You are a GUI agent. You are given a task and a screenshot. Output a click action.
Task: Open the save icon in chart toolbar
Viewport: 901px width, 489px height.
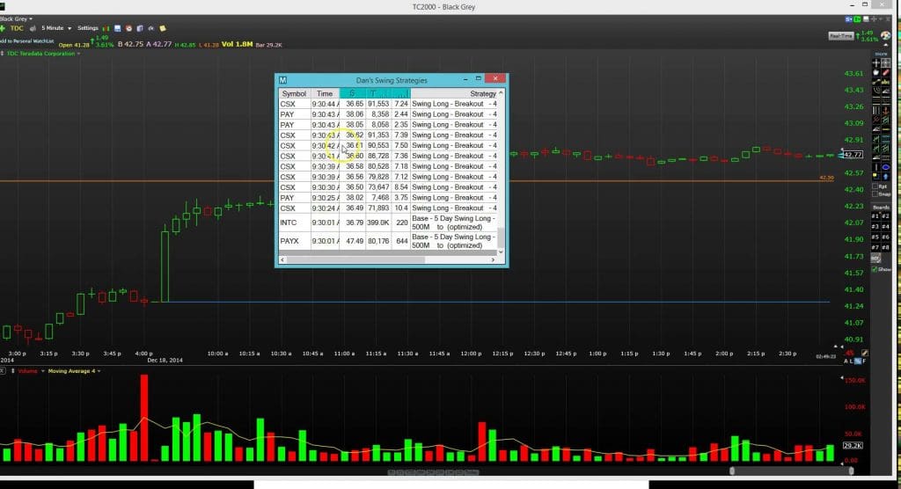117,28
